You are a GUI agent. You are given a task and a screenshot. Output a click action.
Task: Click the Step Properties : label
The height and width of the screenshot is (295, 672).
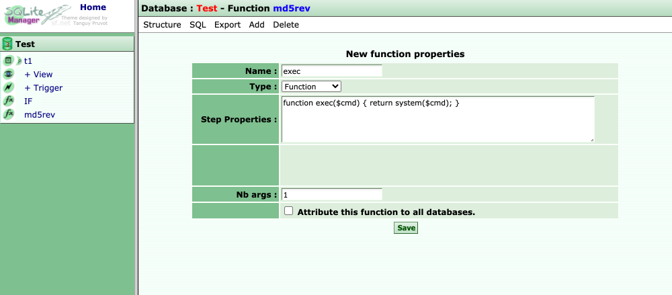coord(239,119)
